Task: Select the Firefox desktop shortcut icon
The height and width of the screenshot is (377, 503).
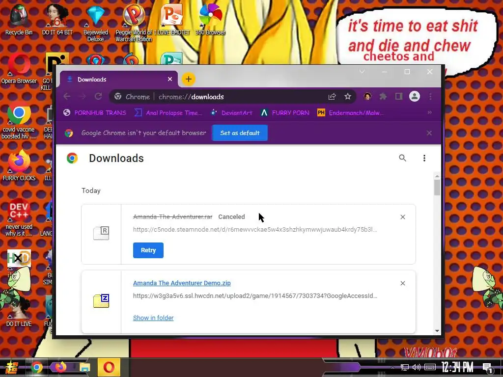Action: point(19,166)
